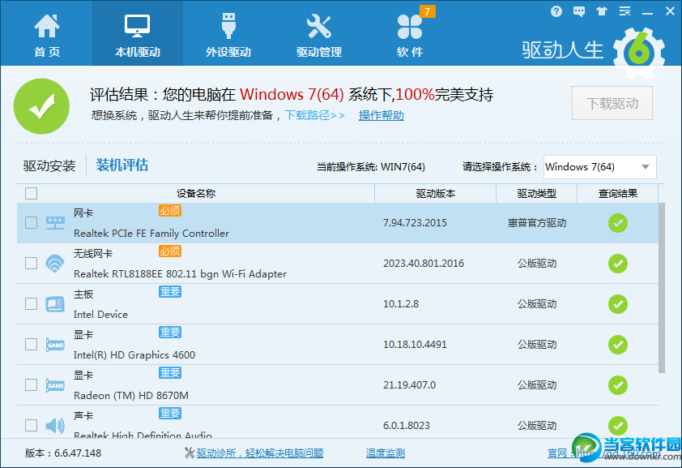Click the 主板 motherboard device icon
682x468 pixels.
pos(55,304)
